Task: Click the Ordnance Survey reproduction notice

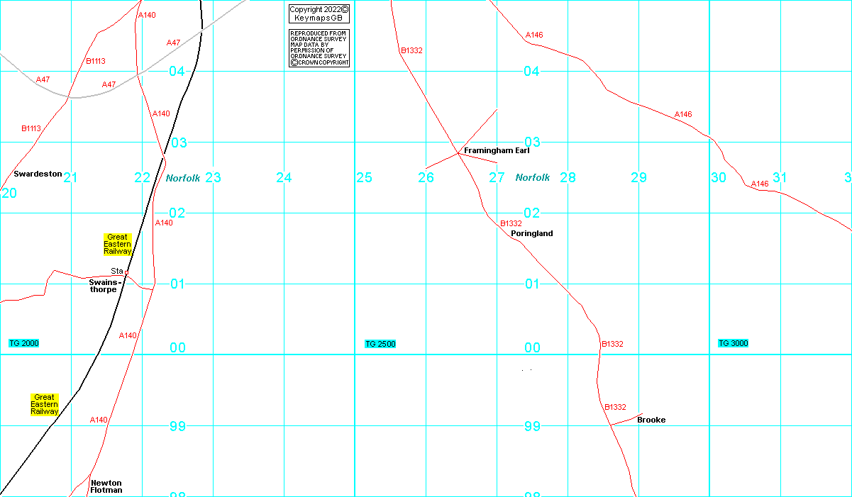Action: [319, 48]
